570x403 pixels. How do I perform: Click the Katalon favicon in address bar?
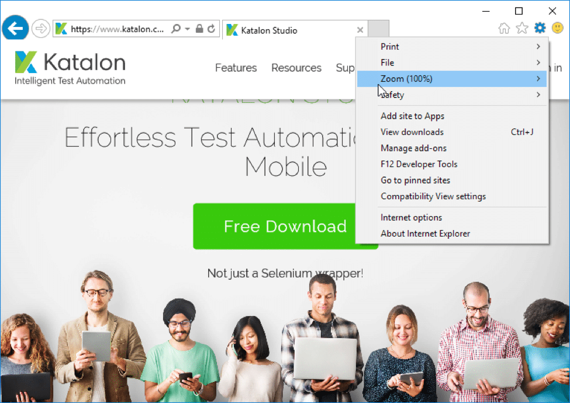[61, 29]
